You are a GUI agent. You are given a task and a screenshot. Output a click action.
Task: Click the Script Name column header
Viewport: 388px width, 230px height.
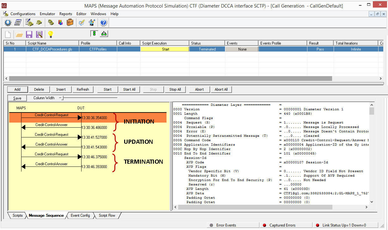(x=52, y=43)
